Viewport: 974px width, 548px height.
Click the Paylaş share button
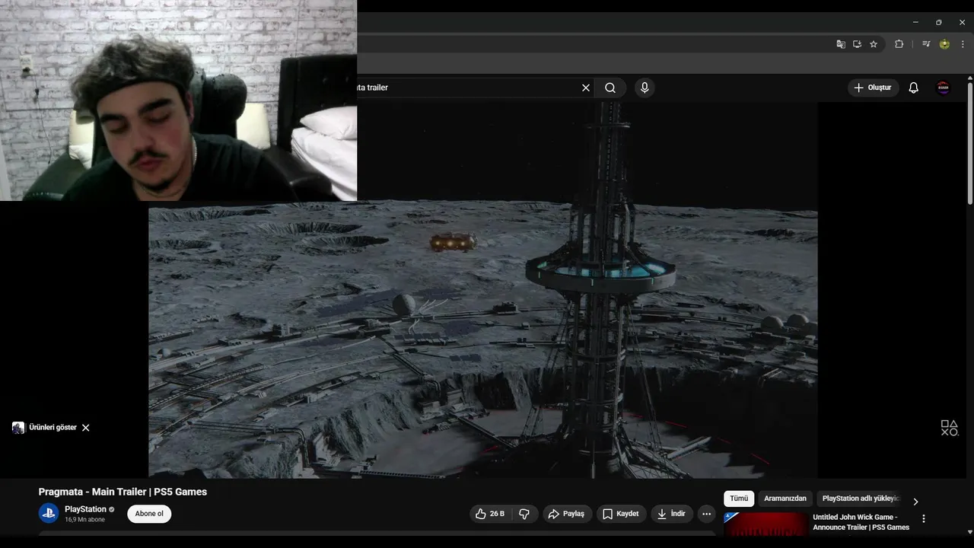click(x=567, y=514)
